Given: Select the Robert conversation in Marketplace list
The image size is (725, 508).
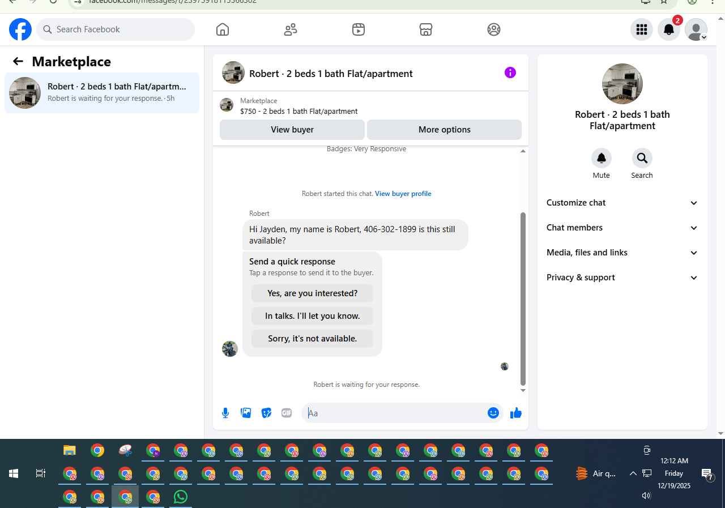Looking at the screenshot, I should [x=102, y=93].
